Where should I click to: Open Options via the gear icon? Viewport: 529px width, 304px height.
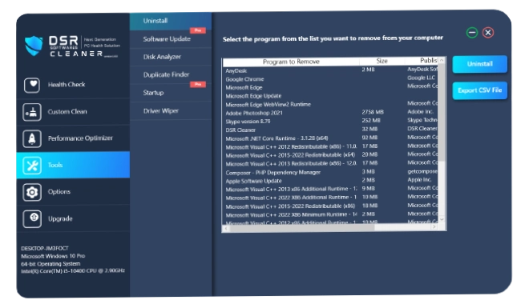32,192
